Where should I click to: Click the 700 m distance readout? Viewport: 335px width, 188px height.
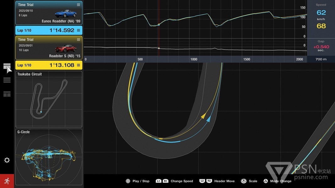click(321, 59)
